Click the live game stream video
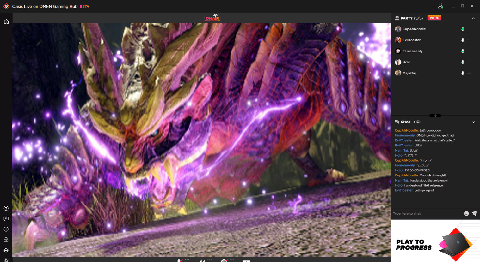This screenshot has width=480, height=262. pyautogui.click(x=201, y=140)
